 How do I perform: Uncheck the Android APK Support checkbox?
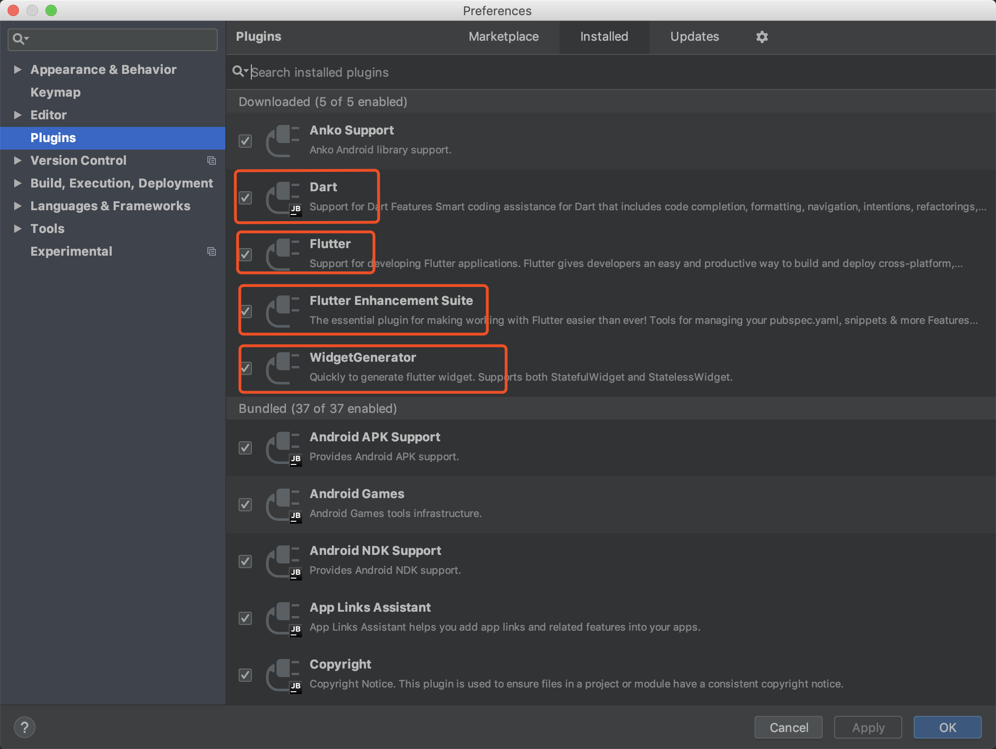point(245,447)
